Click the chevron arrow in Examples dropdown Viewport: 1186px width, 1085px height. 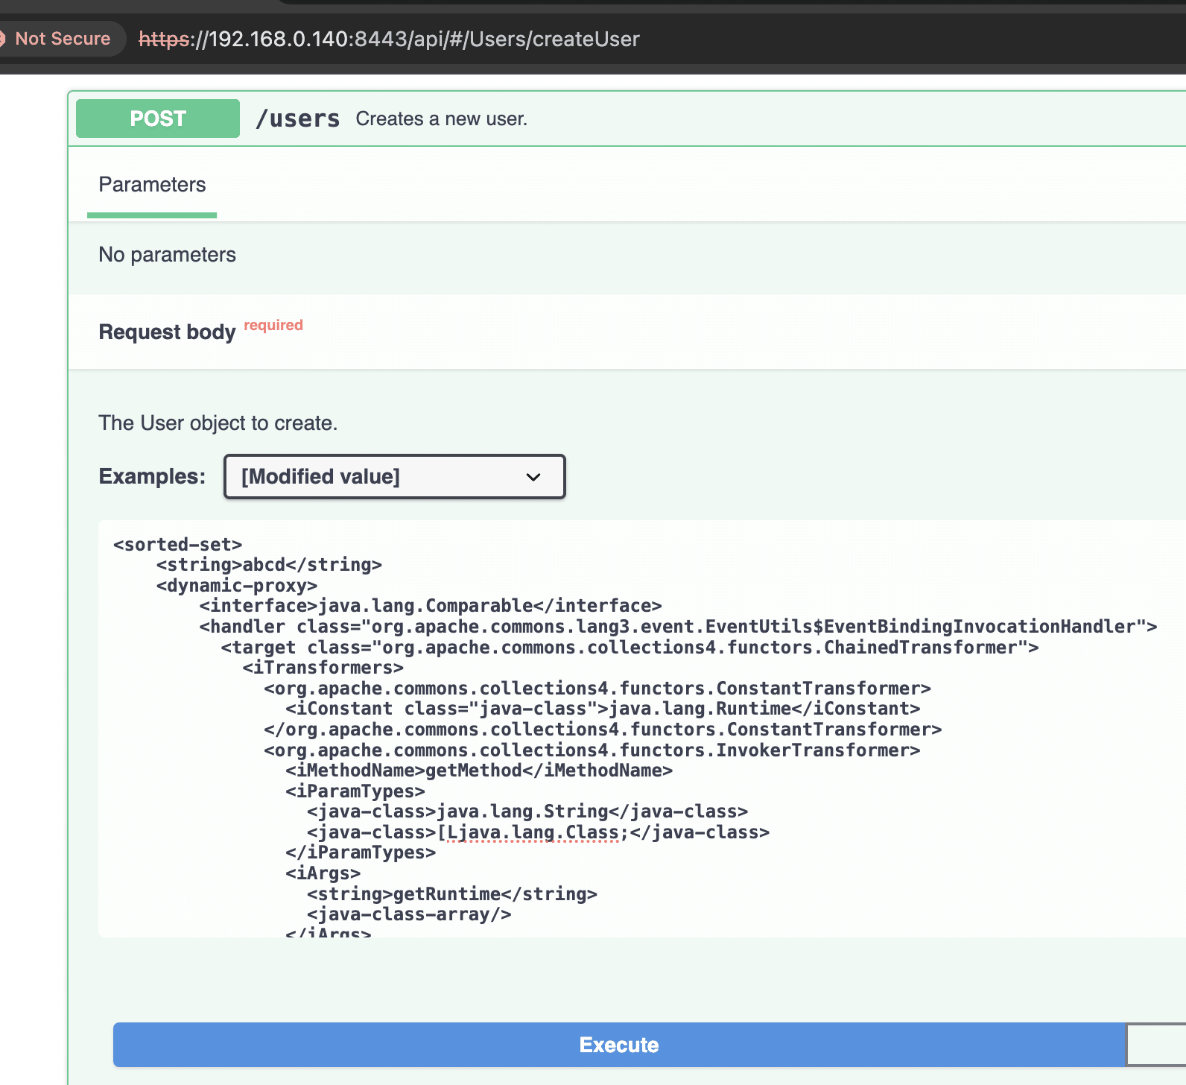(533, 477)
